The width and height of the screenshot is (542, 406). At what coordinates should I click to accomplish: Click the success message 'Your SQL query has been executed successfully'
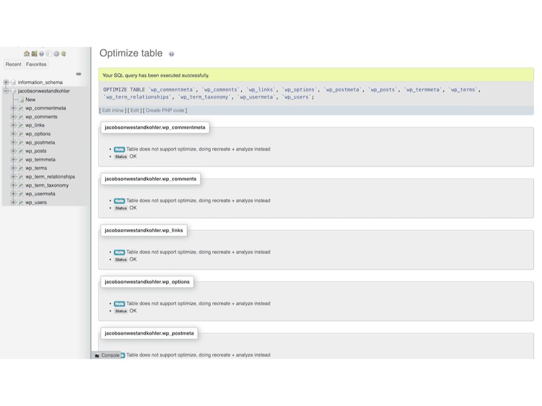(156, 75)
